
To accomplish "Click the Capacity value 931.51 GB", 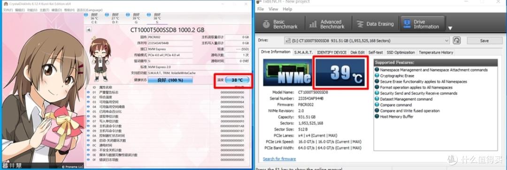I will pos(307,117).
